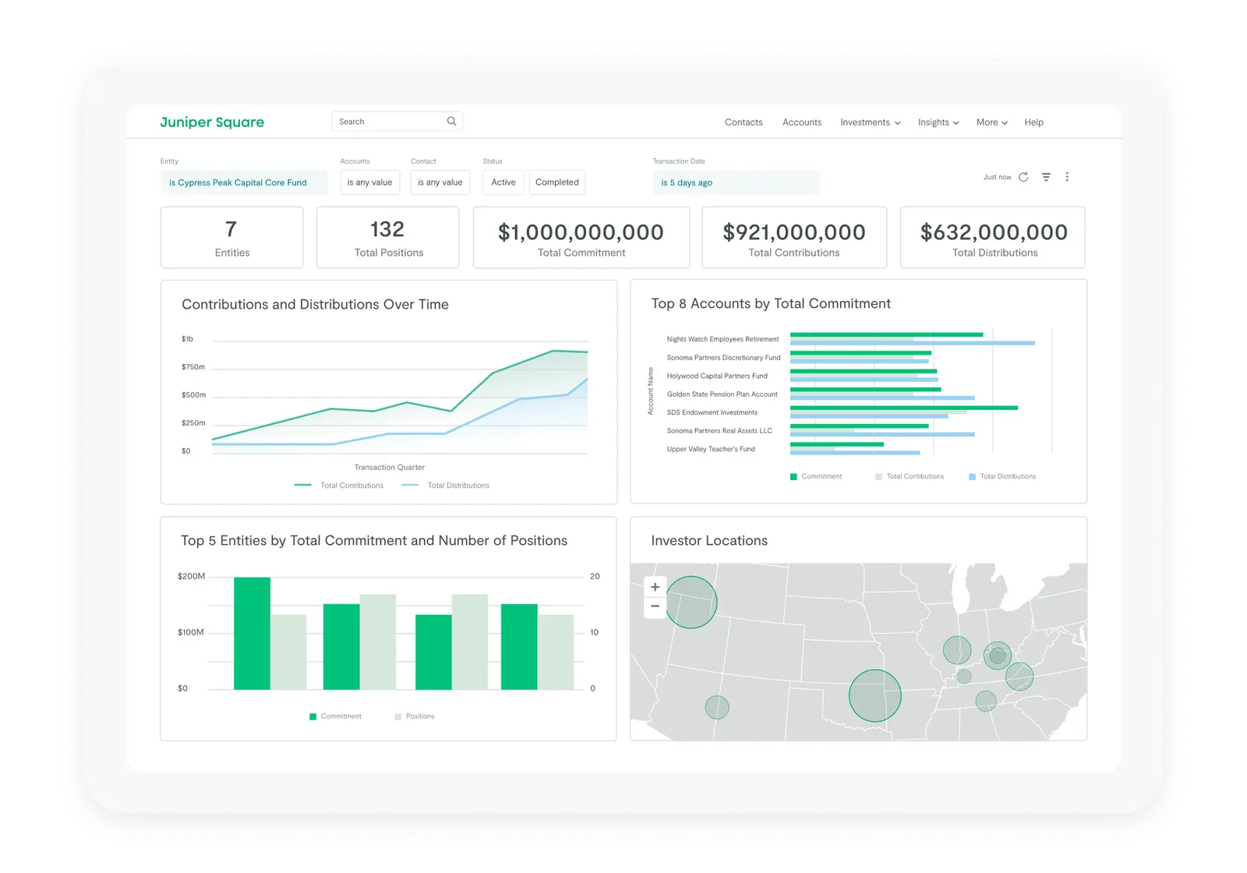Select the Commitment legend swatch below the bar chart

tap(313, 716)
